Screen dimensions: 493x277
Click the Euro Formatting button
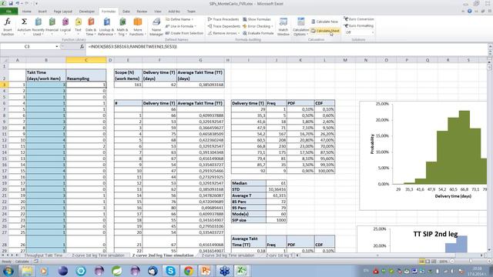(x=358, y=25)
